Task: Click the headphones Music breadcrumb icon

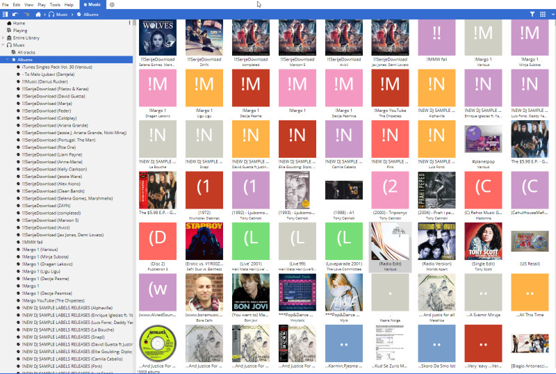Action: tap(52, 14)
